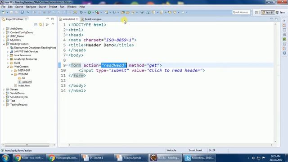Collapse the ReadingHeaders project
The width and height of the screenshot is (288, 162).
pos(4,44)
